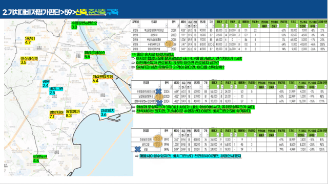Screen dimensions: 328x184
Task: Click the blue X beside 광원 in bottom table
Action: 138,149
